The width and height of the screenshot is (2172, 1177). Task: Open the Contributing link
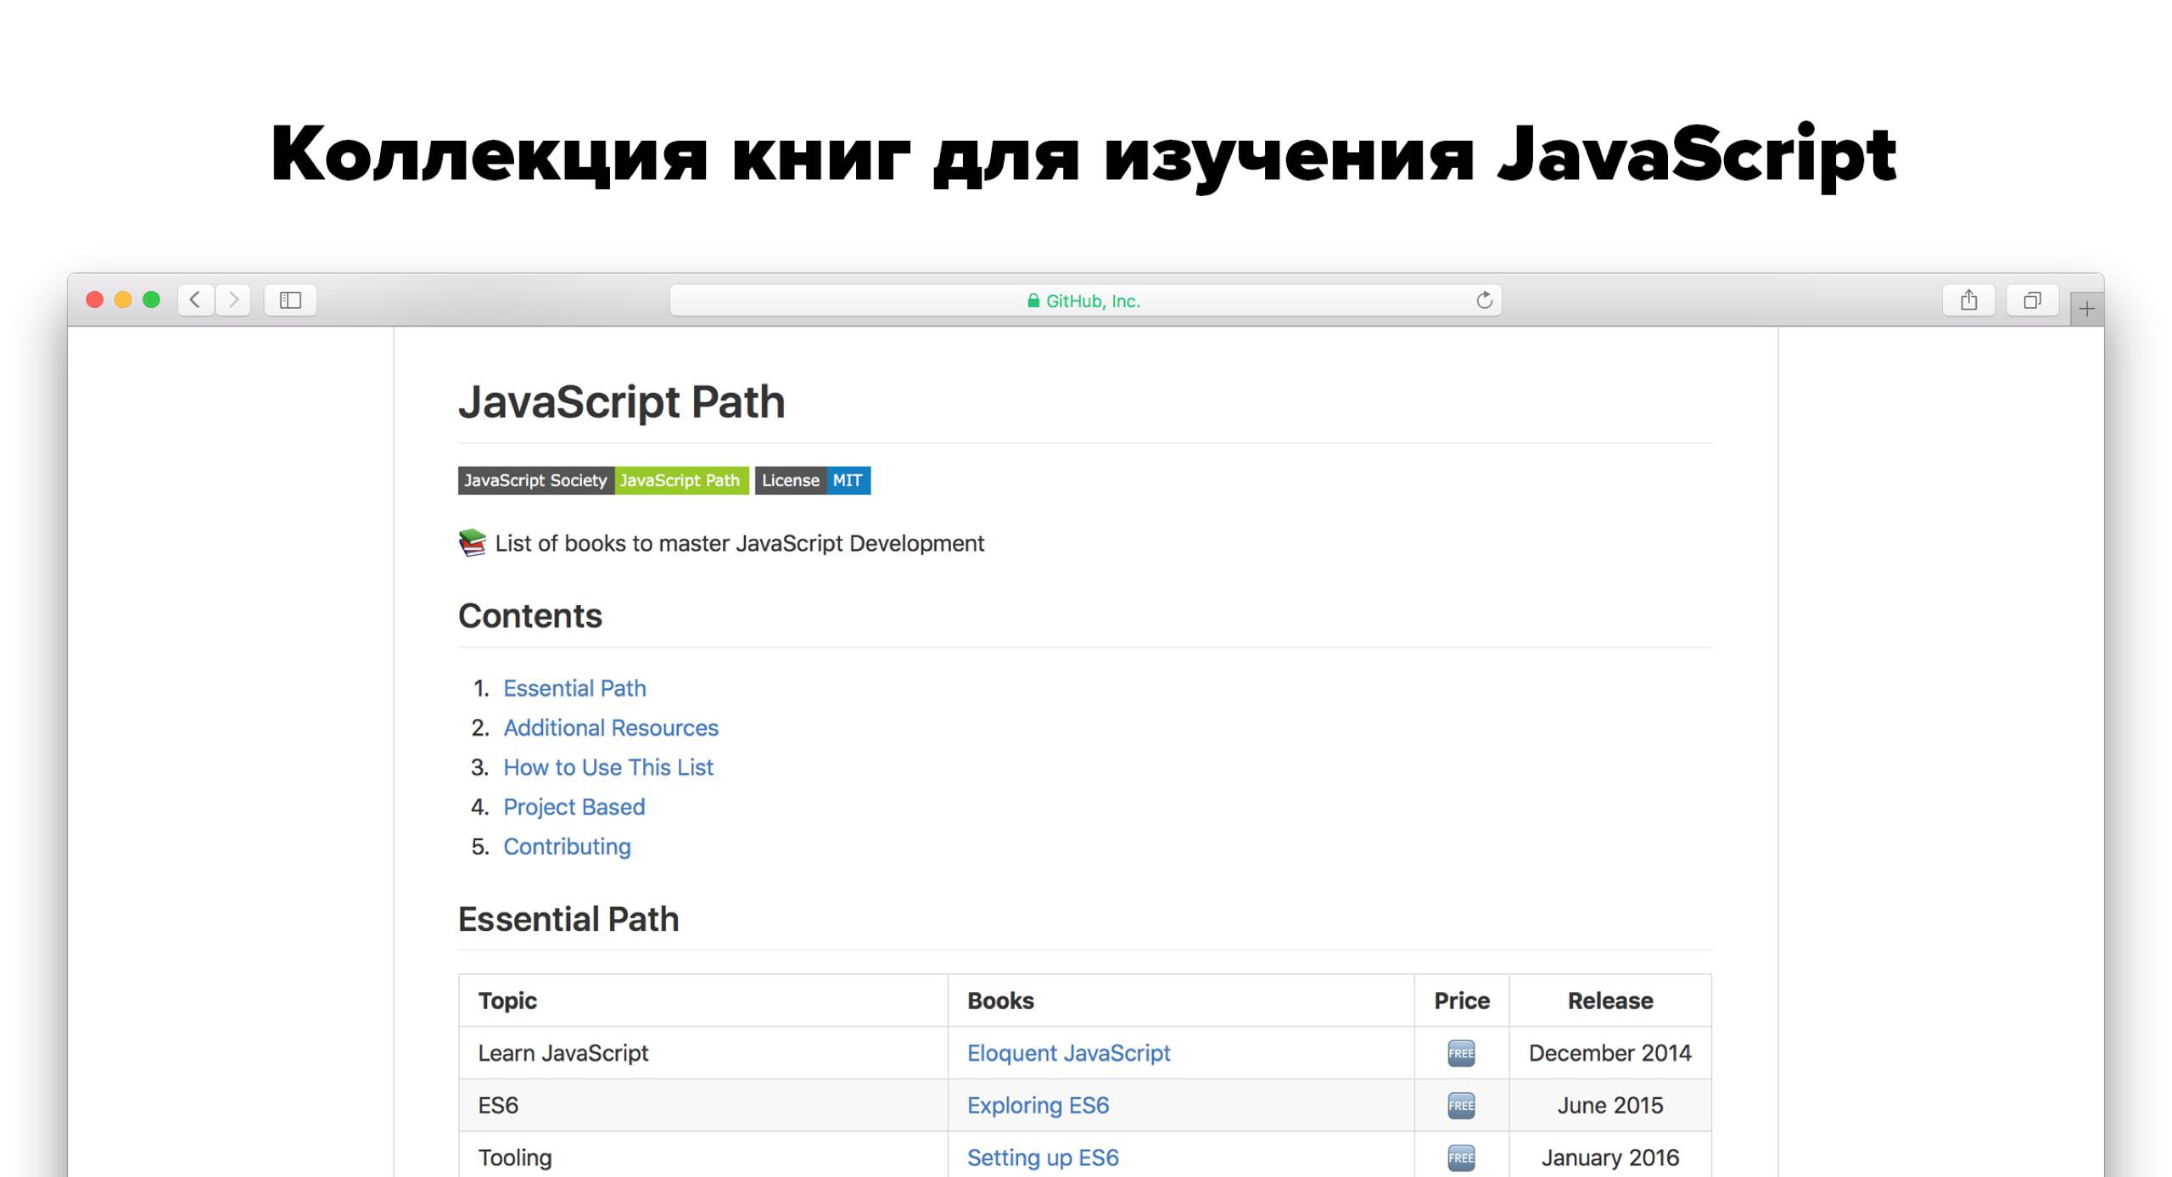[567, 846]
